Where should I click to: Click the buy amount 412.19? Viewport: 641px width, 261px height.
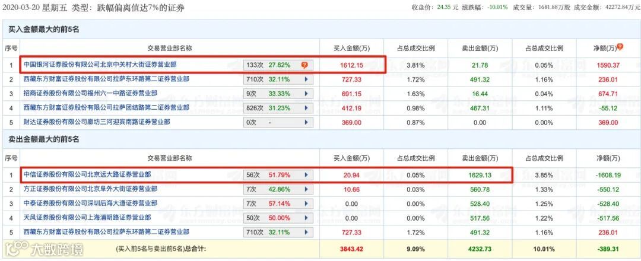351,108
